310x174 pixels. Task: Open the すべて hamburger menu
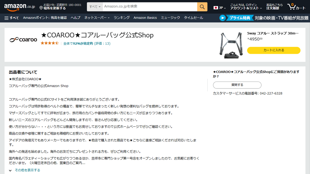pyautogui.click(x=12, y=18)
